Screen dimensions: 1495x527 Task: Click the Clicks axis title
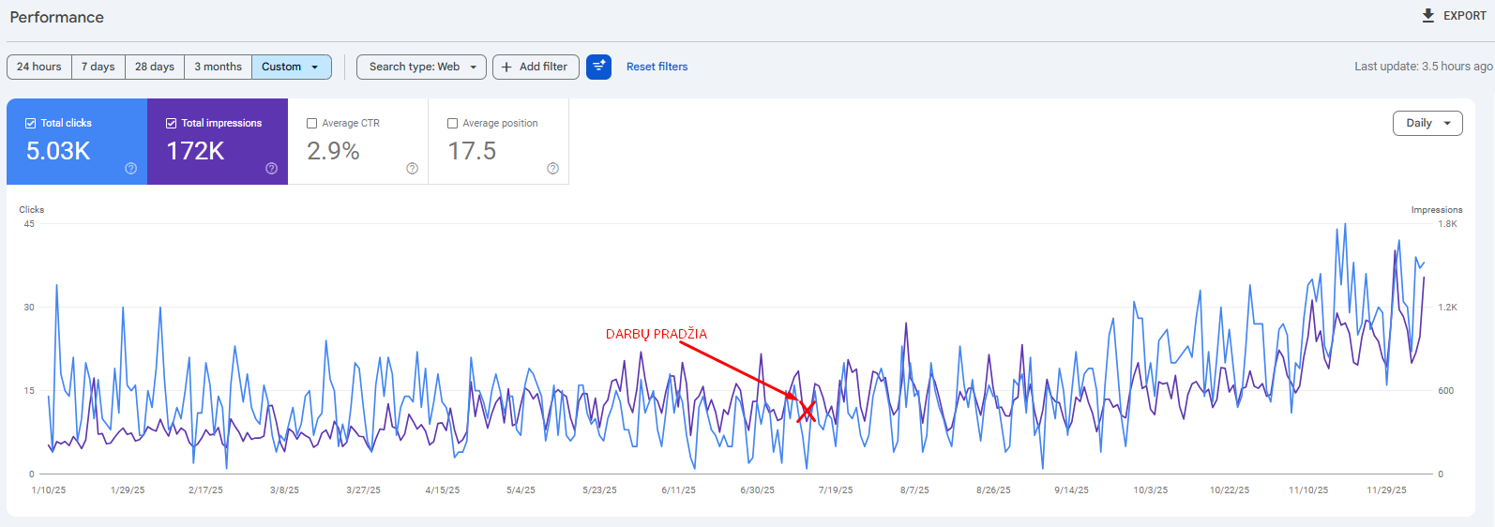tap(32, 210)
